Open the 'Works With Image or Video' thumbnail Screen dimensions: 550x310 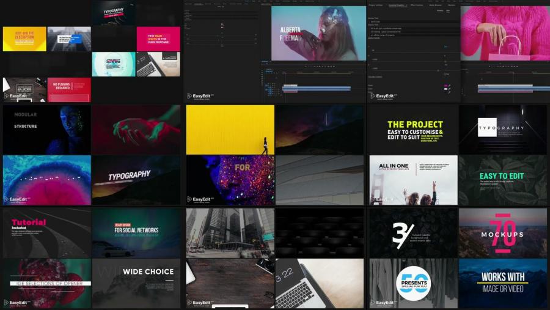point(503,284)
